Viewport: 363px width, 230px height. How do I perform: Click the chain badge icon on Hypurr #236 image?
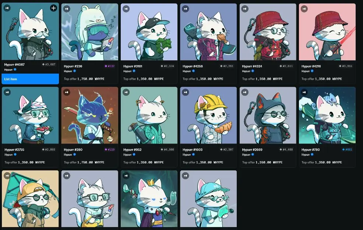point(67,9)
